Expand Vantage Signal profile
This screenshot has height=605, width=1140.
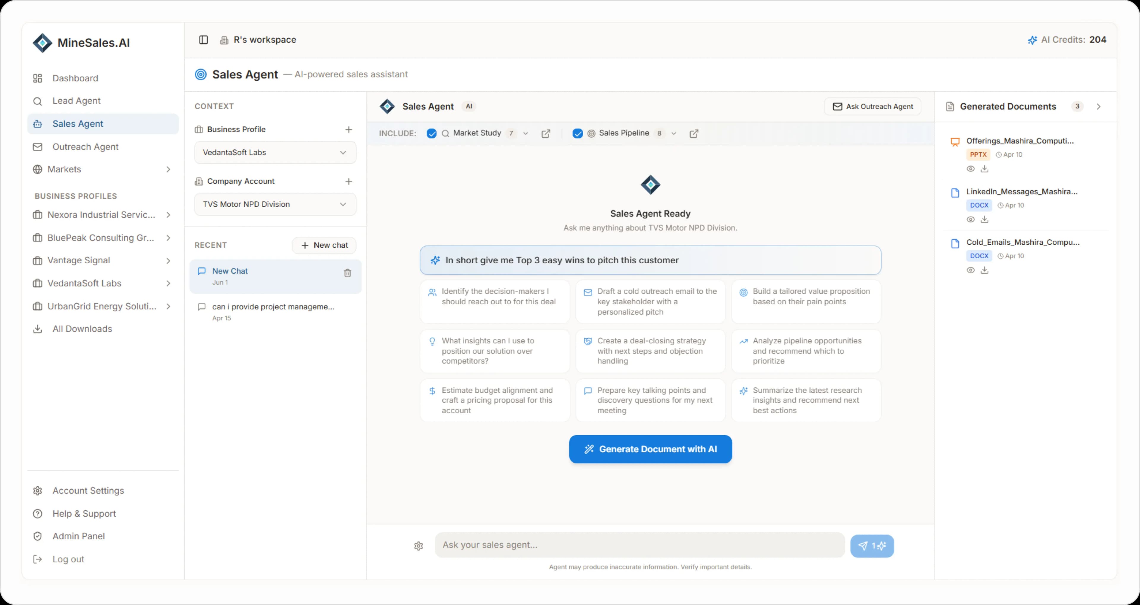168,261
